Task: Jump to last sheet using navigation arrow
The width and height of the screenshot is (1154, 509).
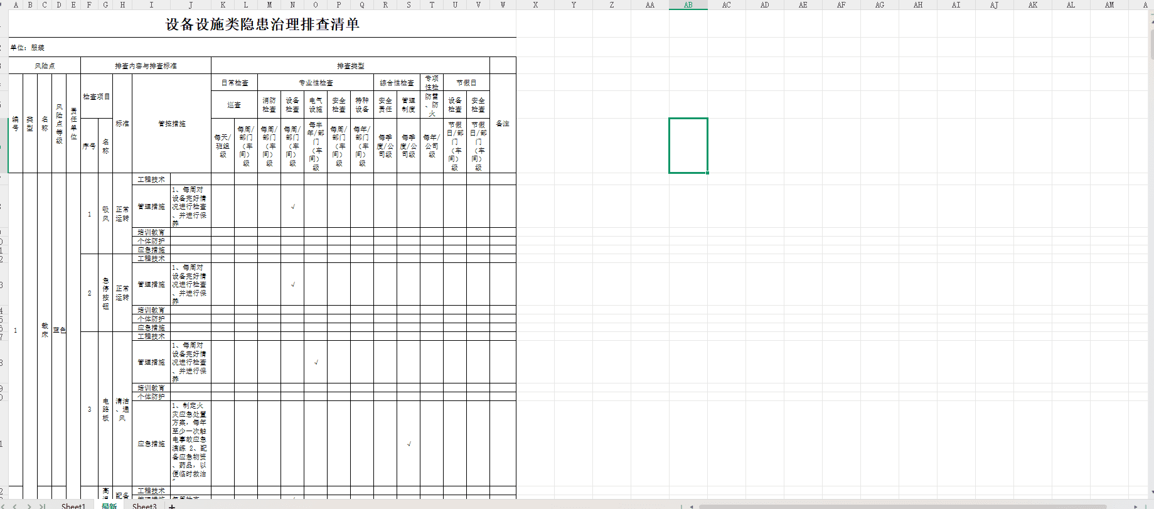Action: pos(42,506)
